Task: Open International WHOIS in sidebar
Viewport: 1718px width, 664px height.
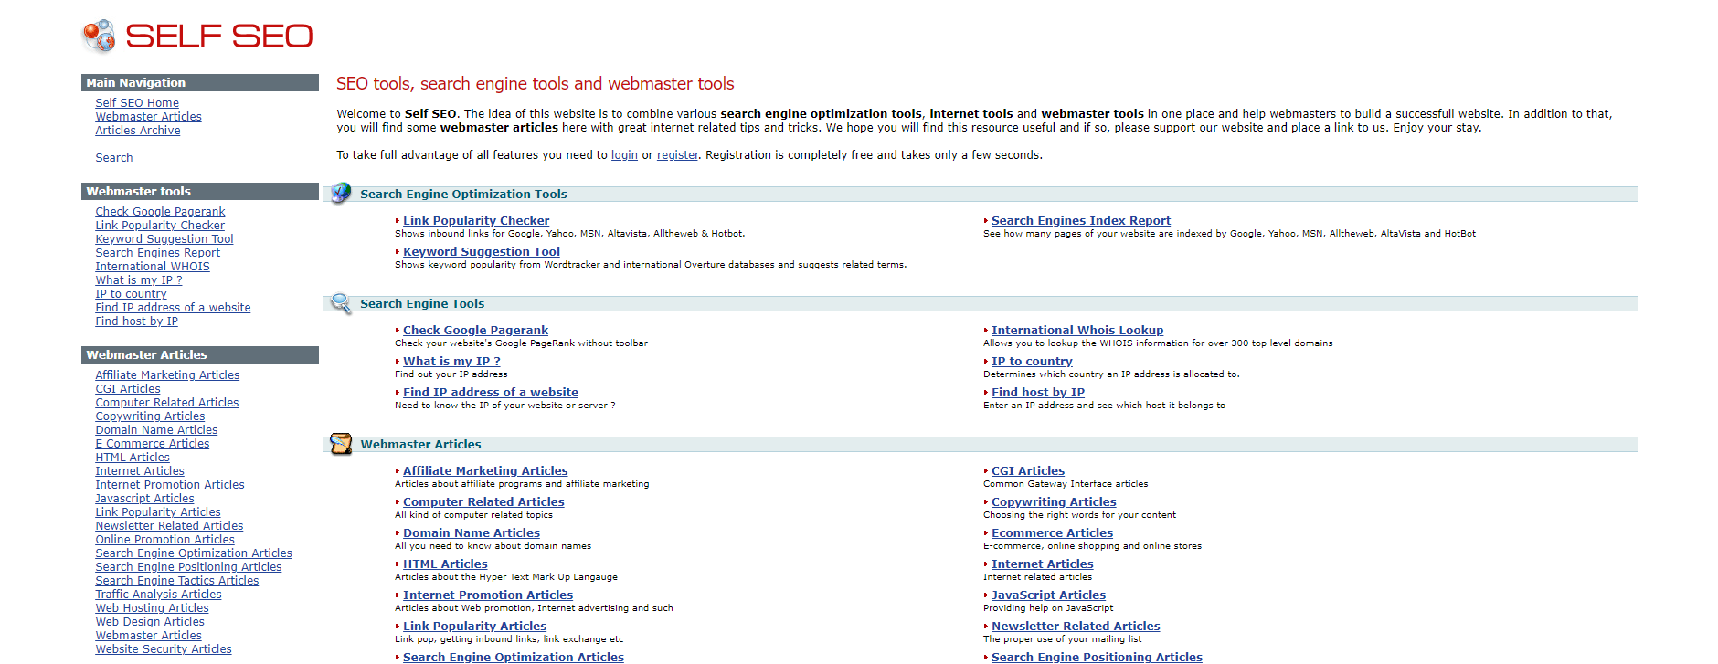Action: [x=153, y=267]
